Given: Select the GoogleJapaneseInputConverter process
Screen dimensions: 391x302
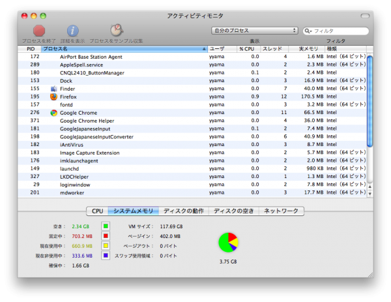Looking at the screenshot, I should [x=192, y=137].
